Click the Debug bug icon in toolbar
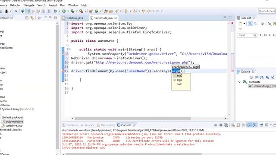The image size is (276, 155). (56, 11)
